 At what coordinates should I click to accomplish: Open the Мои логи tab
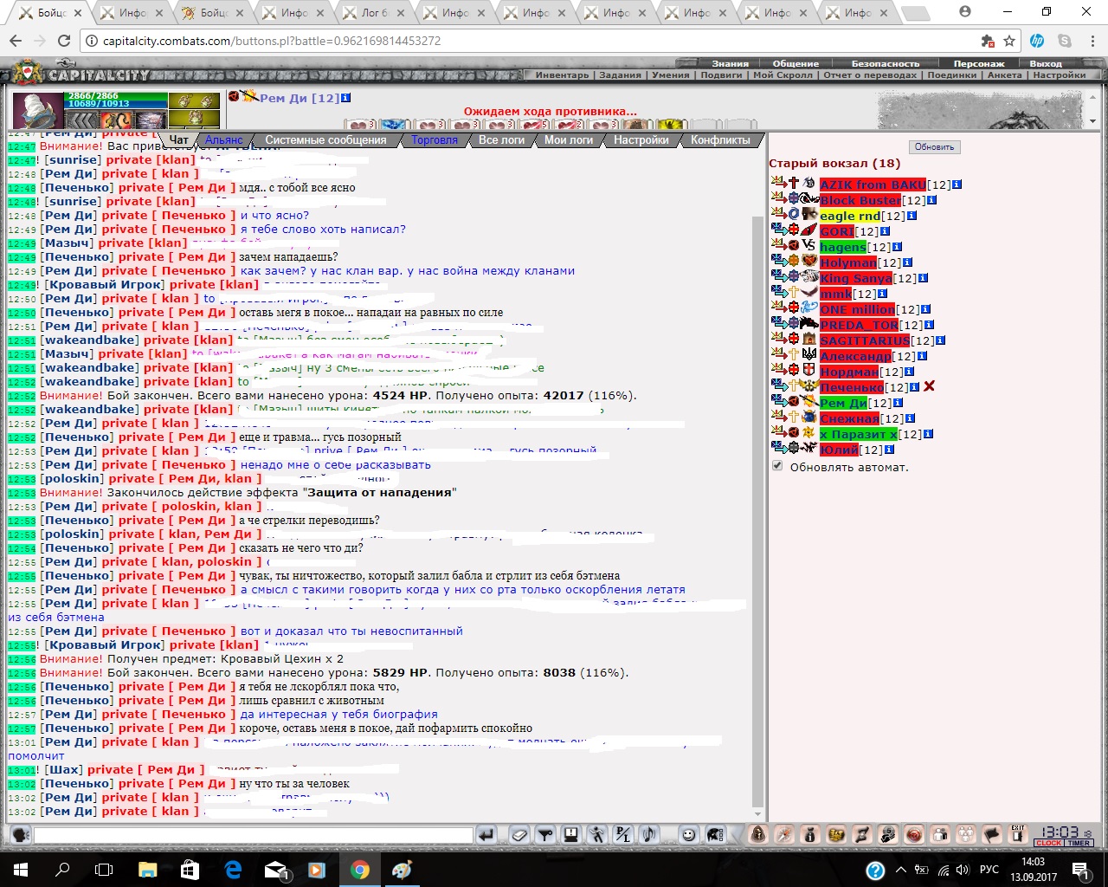coord(569,139)
